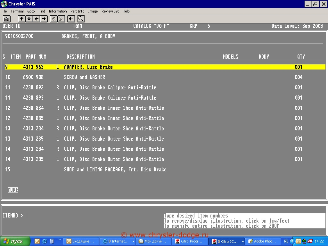This screenshot has width=328, height=246.
Task: Click the double right chevron button
Action: [x=61, y=19]
